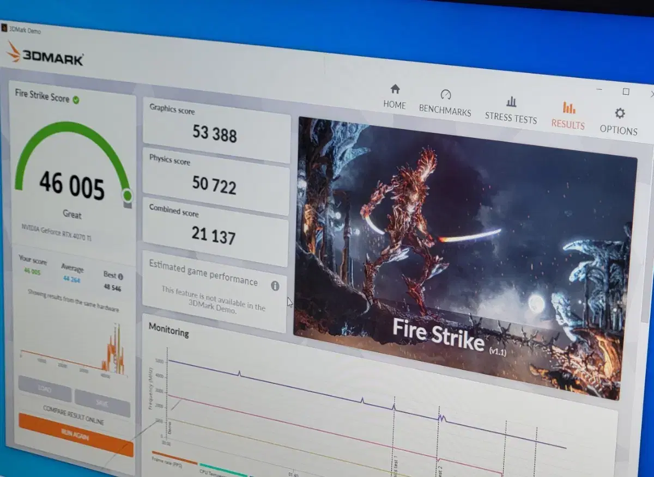Click the Best score 48 546
This screenshot has height=477, width=654.
point(111,288)
